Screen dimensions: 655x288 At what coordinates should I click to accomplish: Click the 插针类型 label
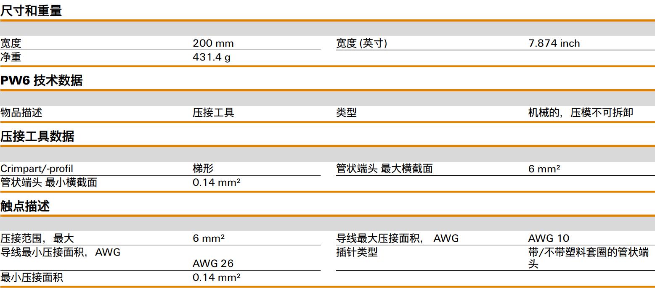pyautogui.click(x=357, y=252)
